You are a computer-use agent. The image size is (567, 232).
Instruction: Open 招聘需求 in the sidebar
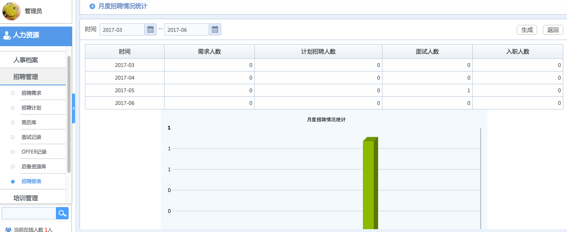pos(31,93)
